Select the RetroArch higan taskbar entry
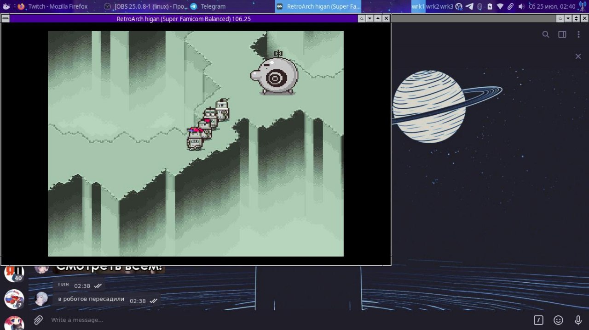This screenshot has width=589, height=330. pos(318,6)
